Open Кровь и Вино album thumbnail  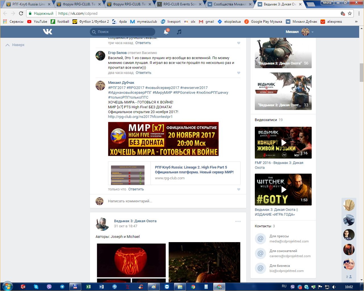pyautogui.click(x=283, y=91)
